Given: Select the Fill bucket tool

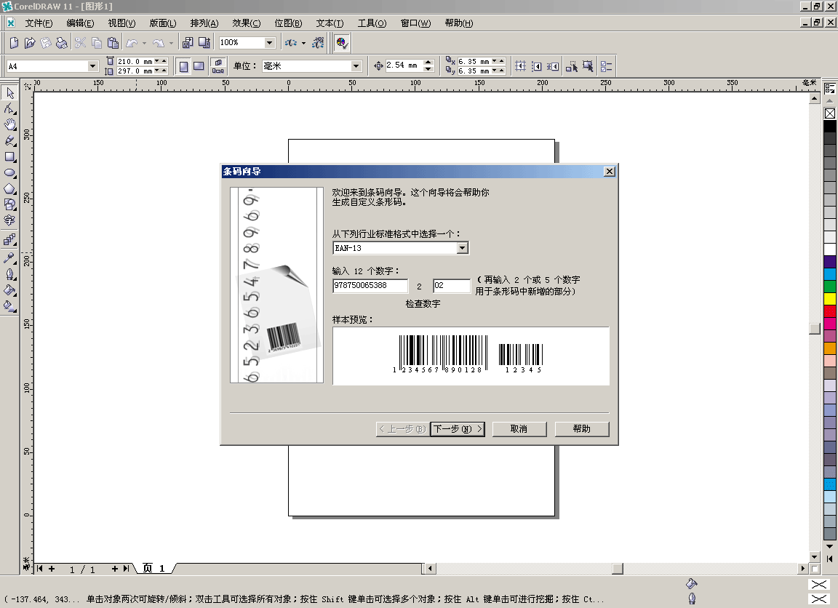Looking at the screenshot, I should [9, 290].
